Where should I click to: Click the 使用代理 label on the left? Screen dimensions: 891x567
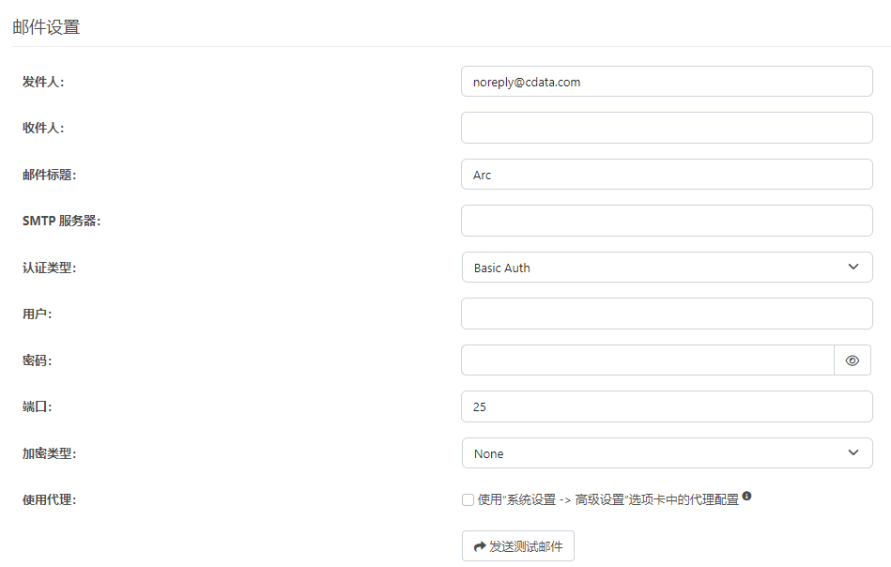49,499
